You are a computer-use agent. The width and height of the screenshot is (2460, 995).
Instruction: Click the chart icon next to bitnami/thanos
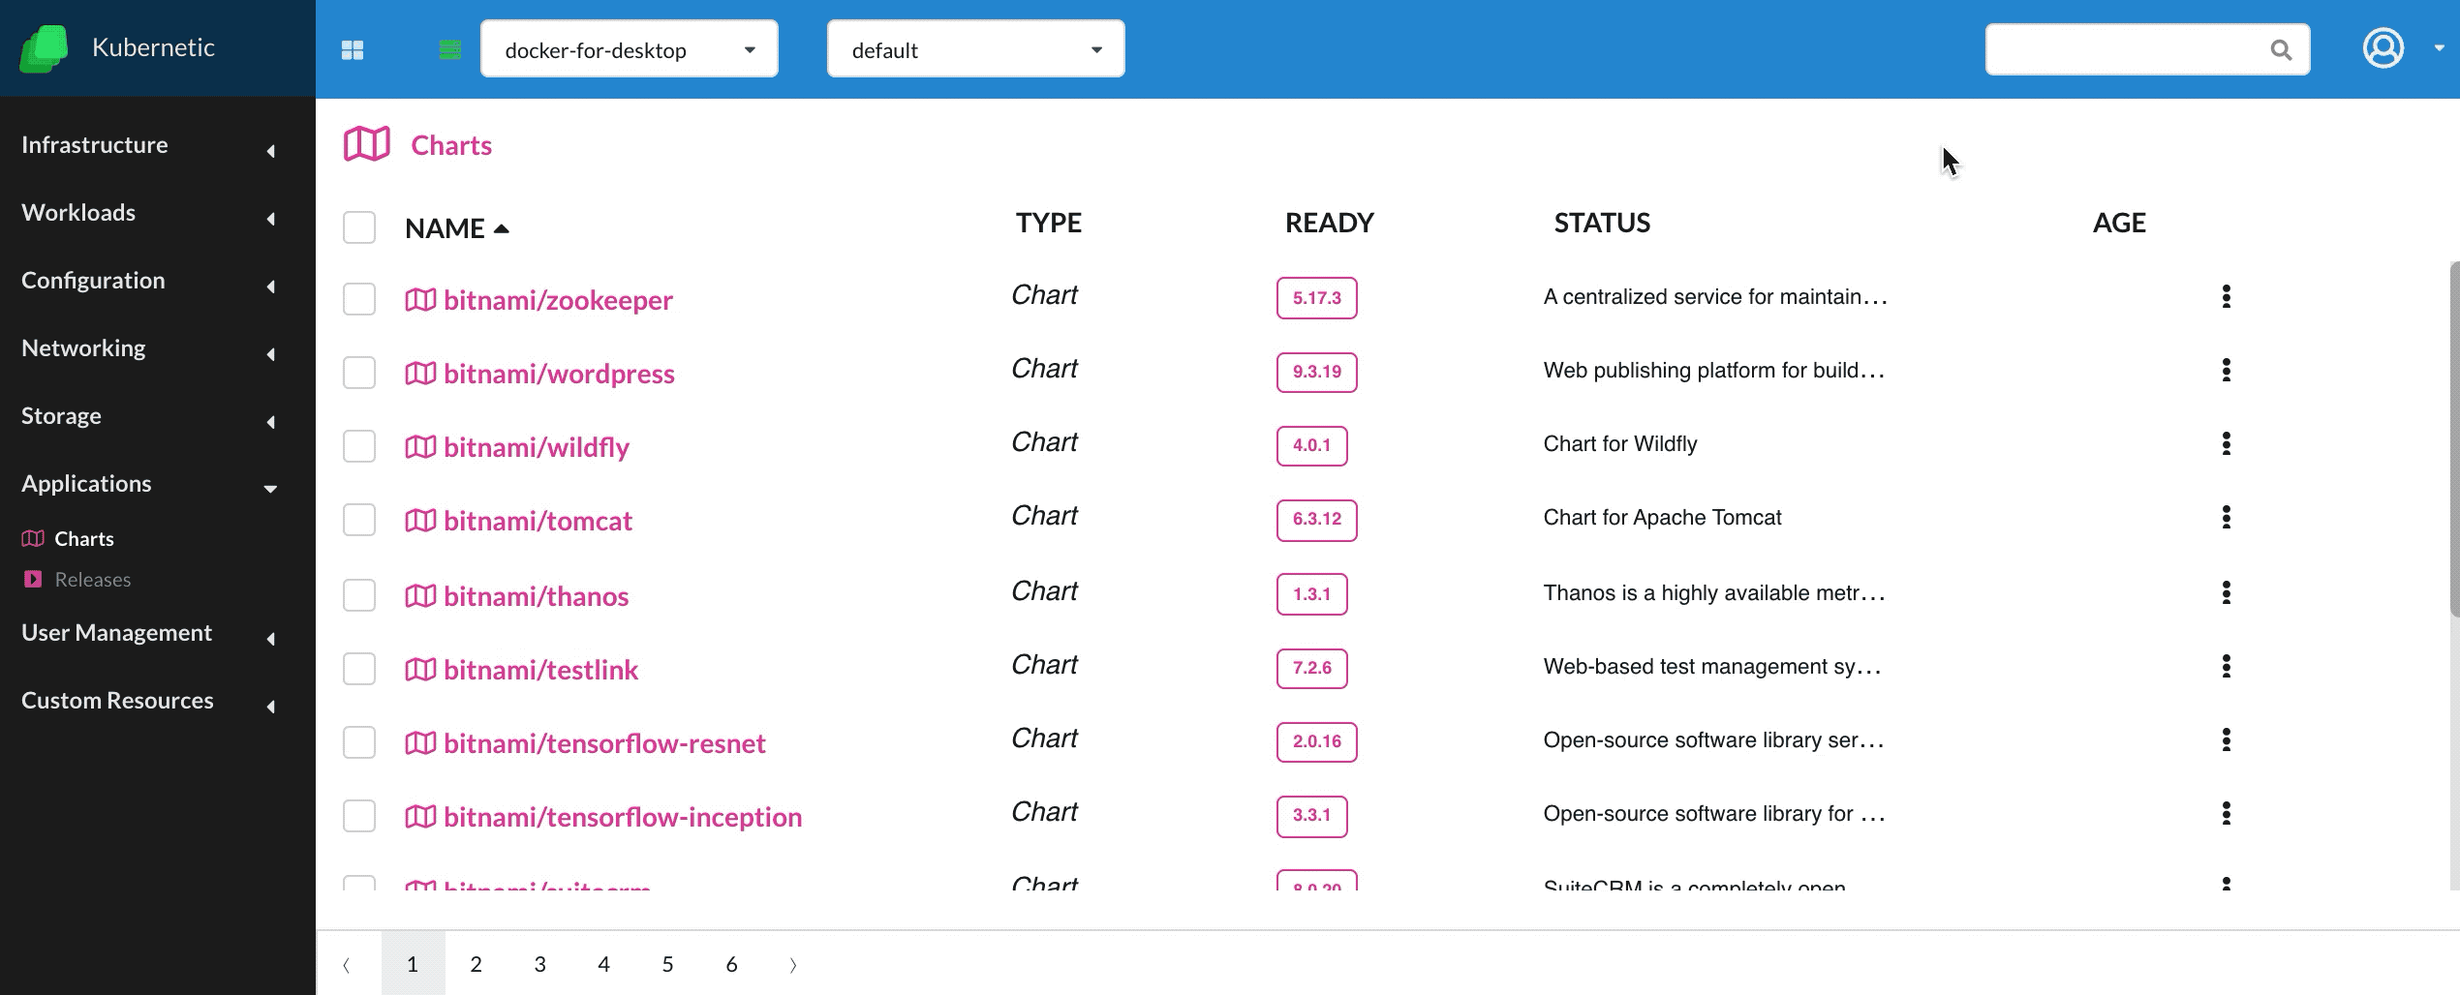coord(420,596)
